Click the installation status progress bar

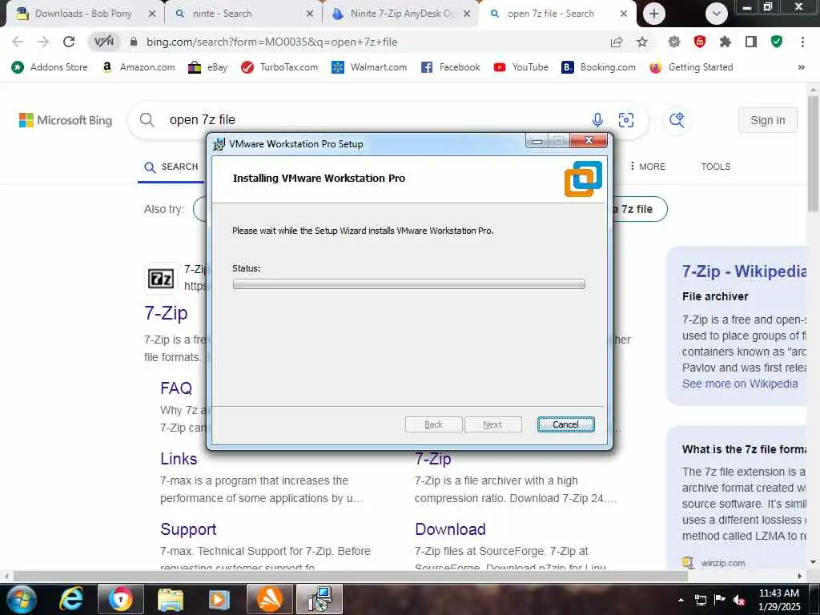pyautogui.click(x=409, y=284)
